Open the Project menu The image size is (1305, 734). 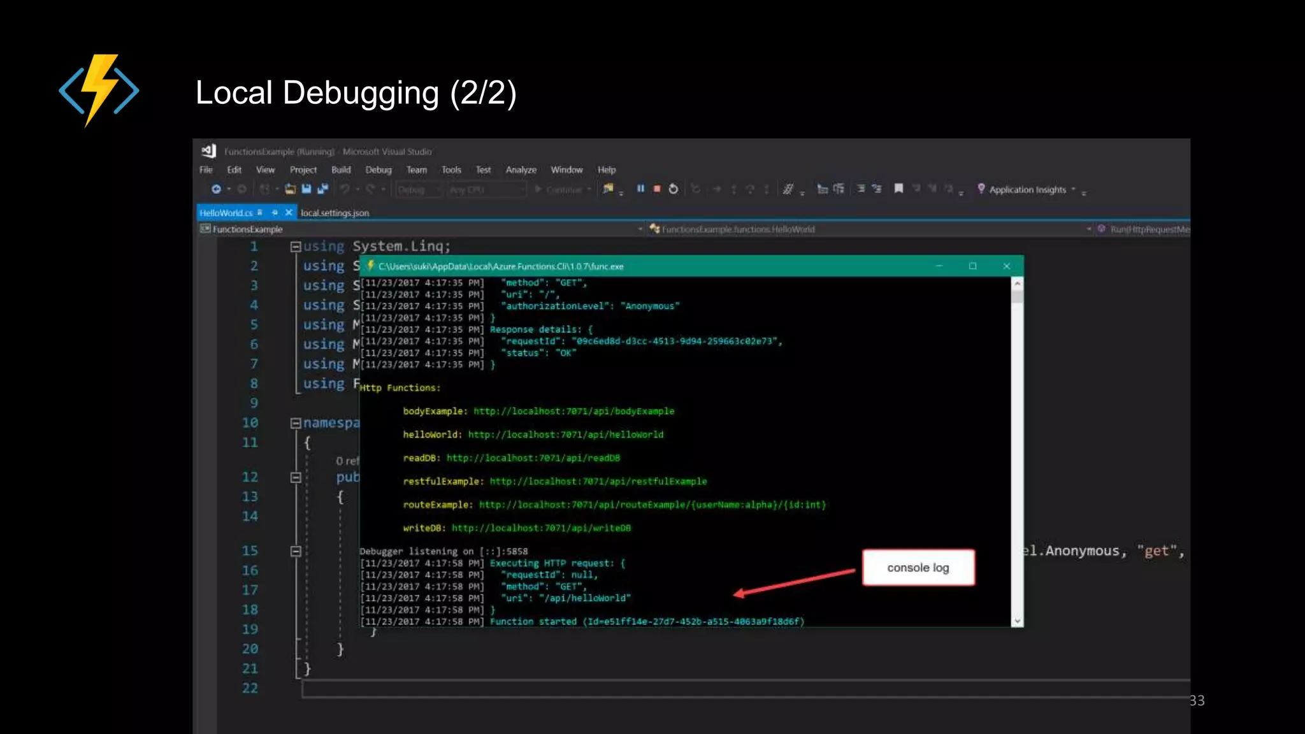coord(303,170)
